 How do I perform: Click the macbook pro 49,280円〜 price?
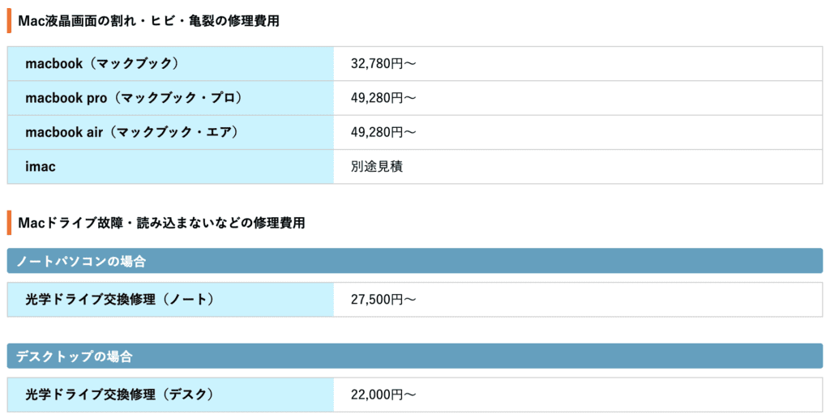point(383,98)
